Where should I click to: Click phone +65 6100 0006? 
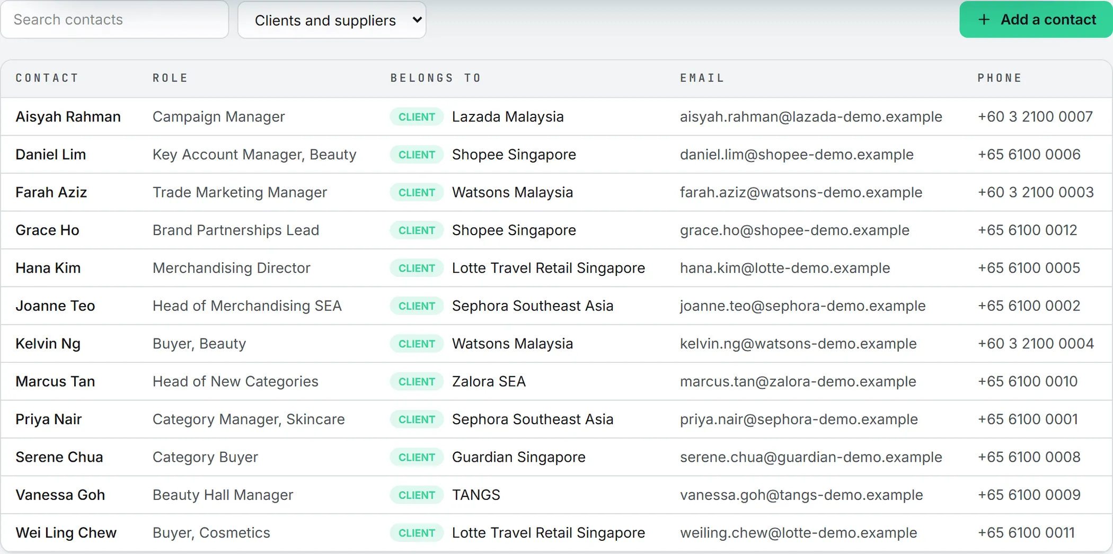pos(1029,154)
